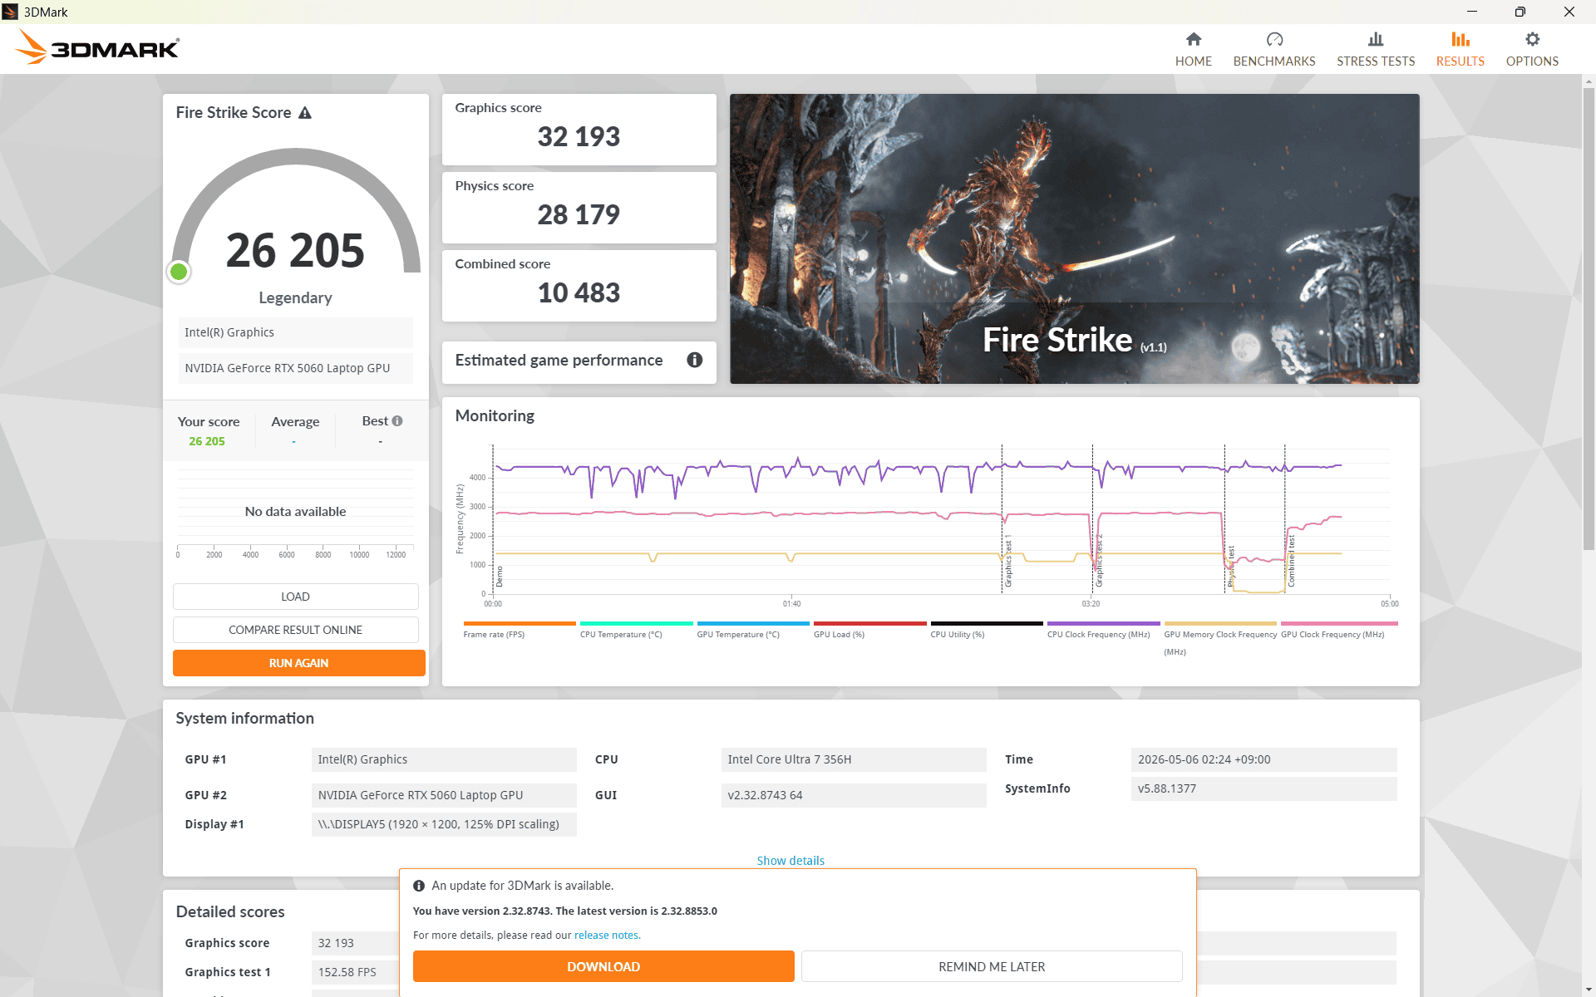This screenshot has height=997, width=1596.
Task: Click the REMIND ME LATER button
Action: [992, 966]
